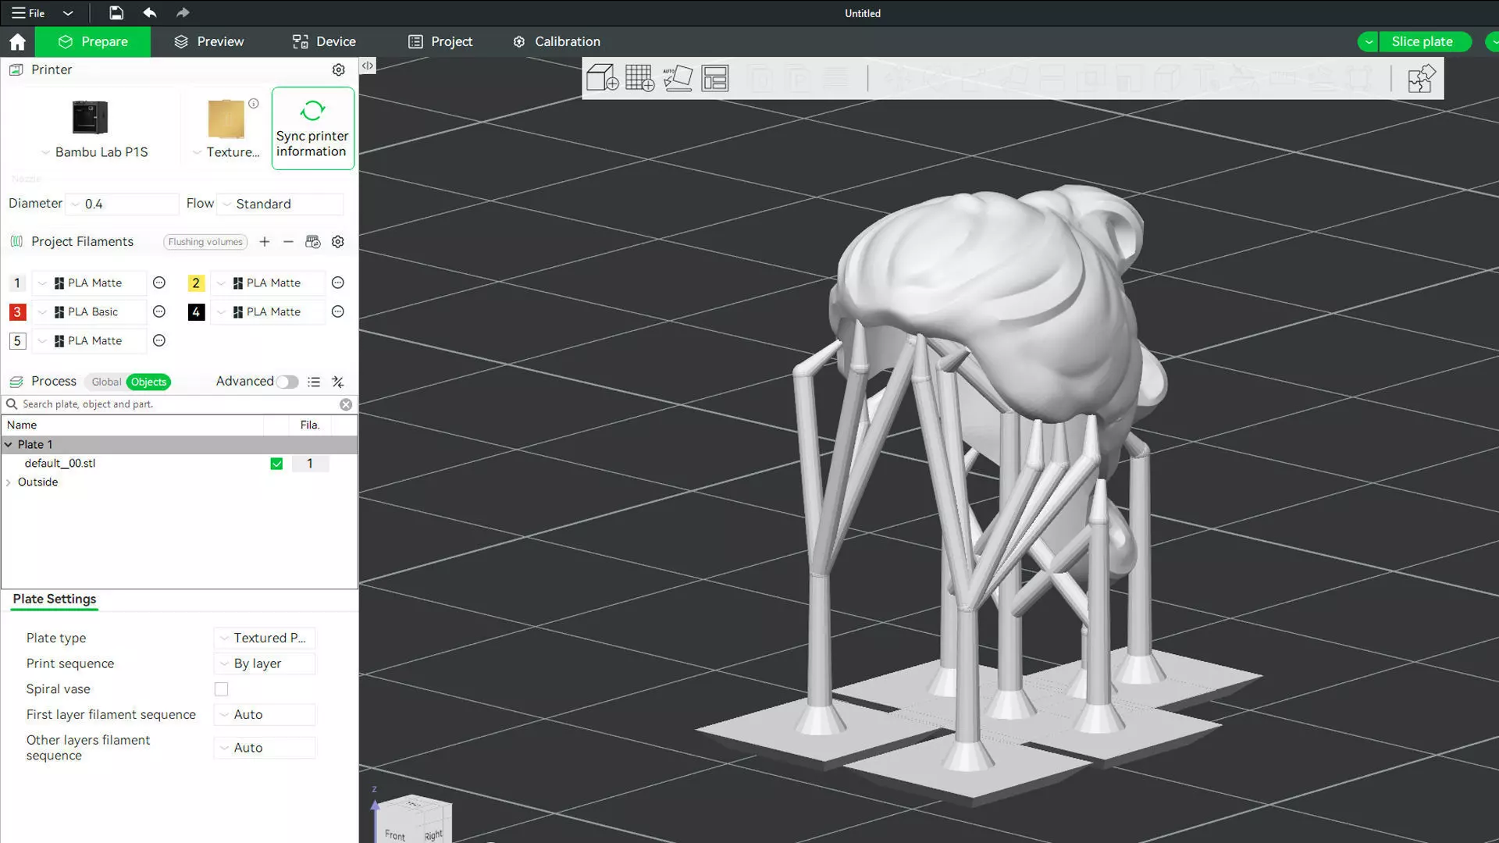Expand the Outside tree node

tap(9, 482)
